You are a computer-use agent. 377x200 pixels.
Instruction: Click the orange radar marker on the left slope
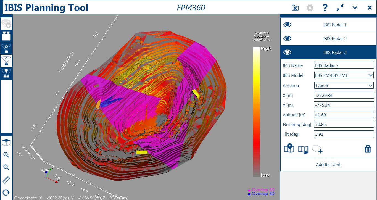point(98,104)
